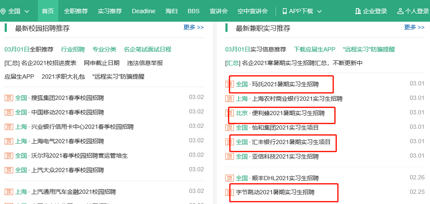Go to the 首页 tab
The width and height of the screenshot is (430, 204).
pyautogui.click(x=48, y=11)
